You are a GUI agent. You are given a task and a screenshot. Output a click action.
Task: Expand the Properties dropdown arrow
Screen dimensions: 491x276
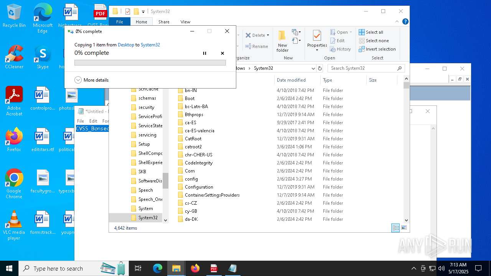[x=317, y=50]
